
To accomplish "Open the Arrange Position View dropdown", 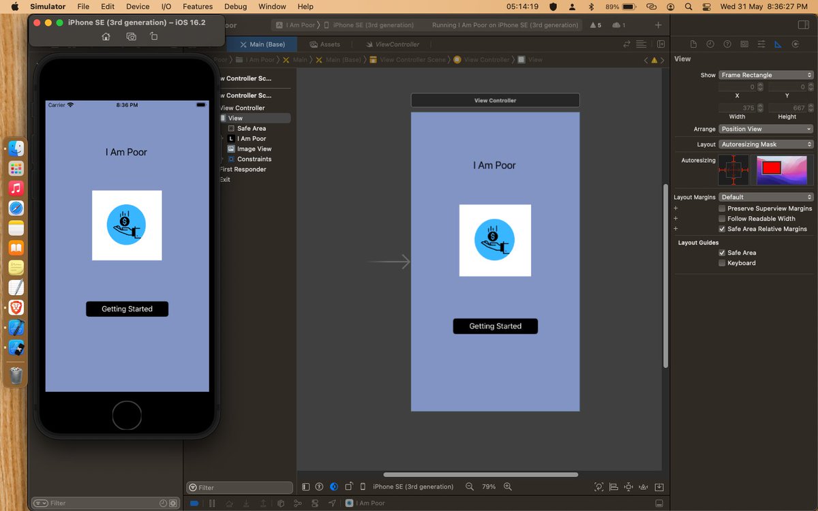I will 766,129.
